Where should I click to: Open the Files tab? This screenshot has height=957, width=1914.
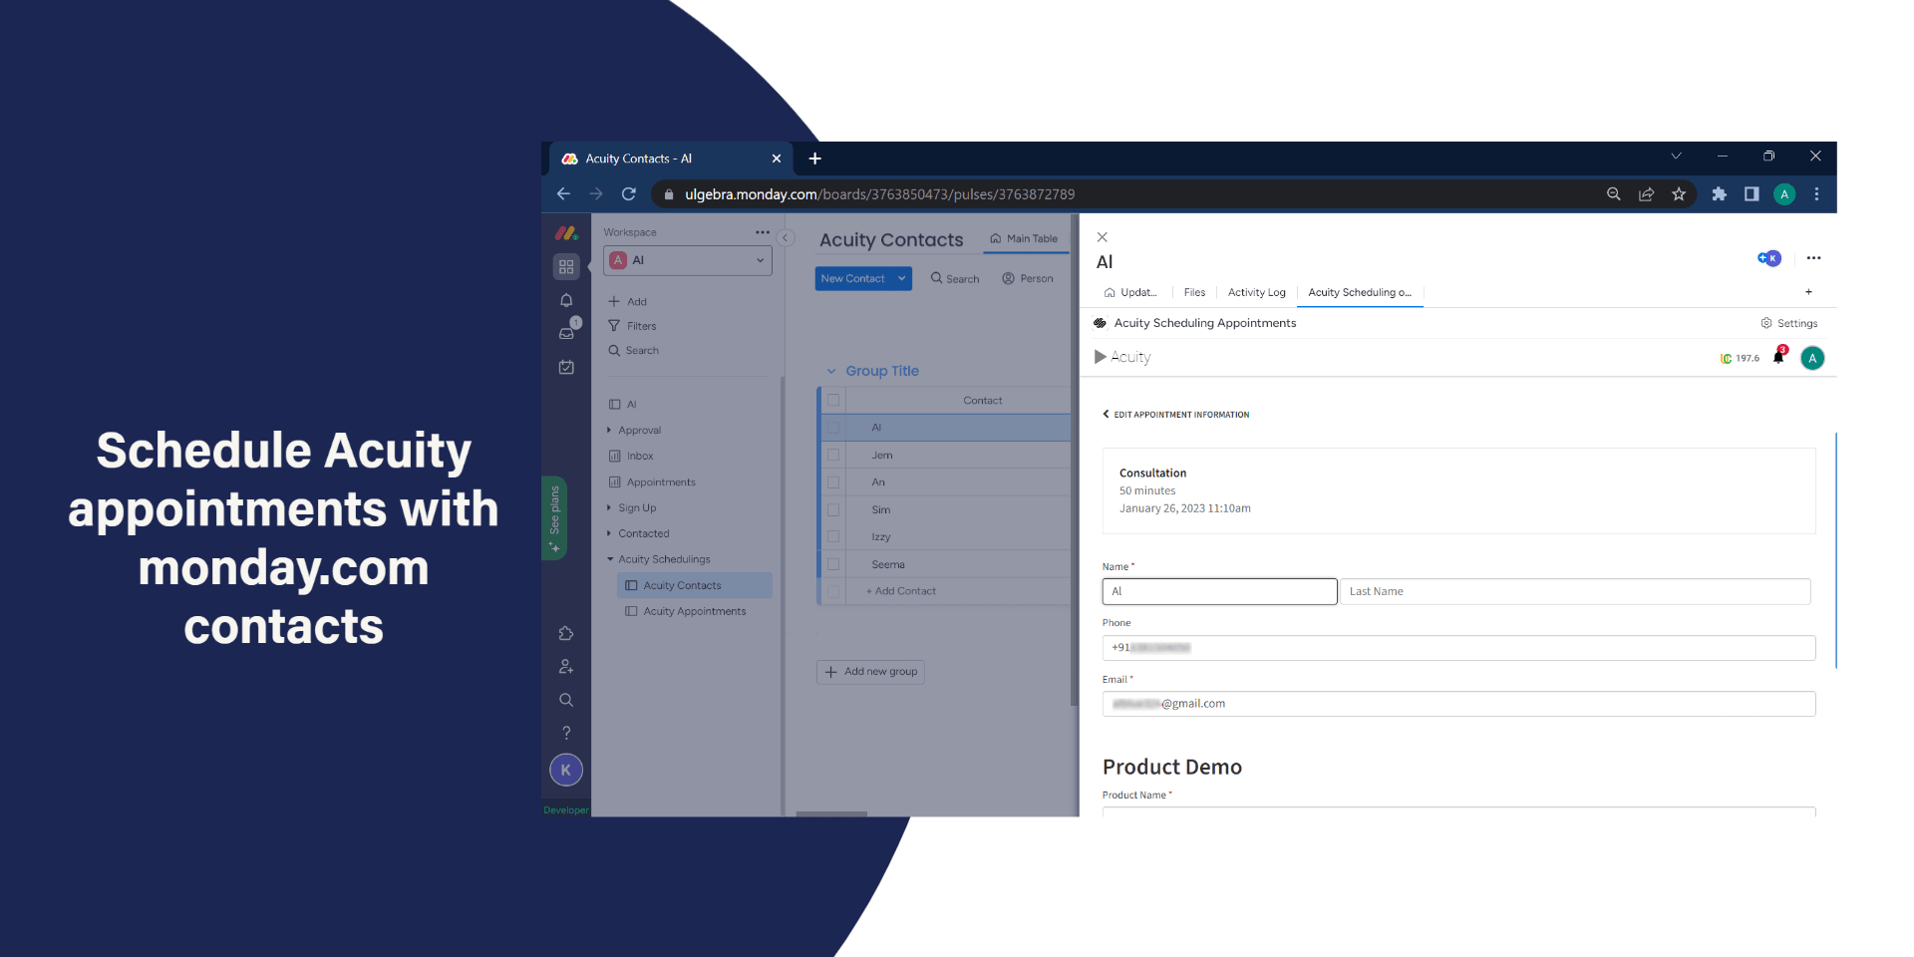point(1194,292)
